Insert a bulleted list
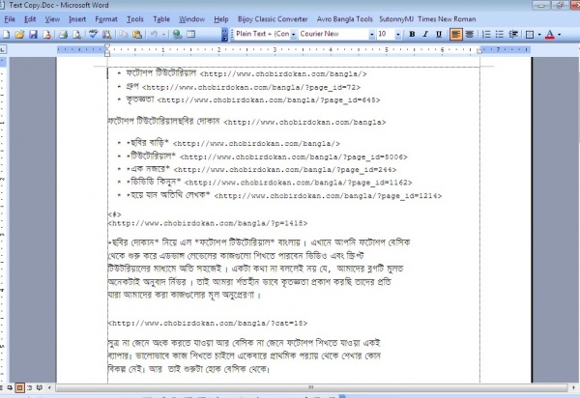This screenshot has height=398, width=580. pyautogui.click(x=500, y=35)
